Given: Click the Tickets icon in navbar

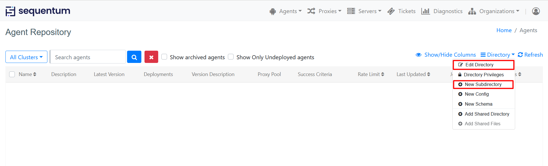Looking at the screenshot, I should (391, 11).
